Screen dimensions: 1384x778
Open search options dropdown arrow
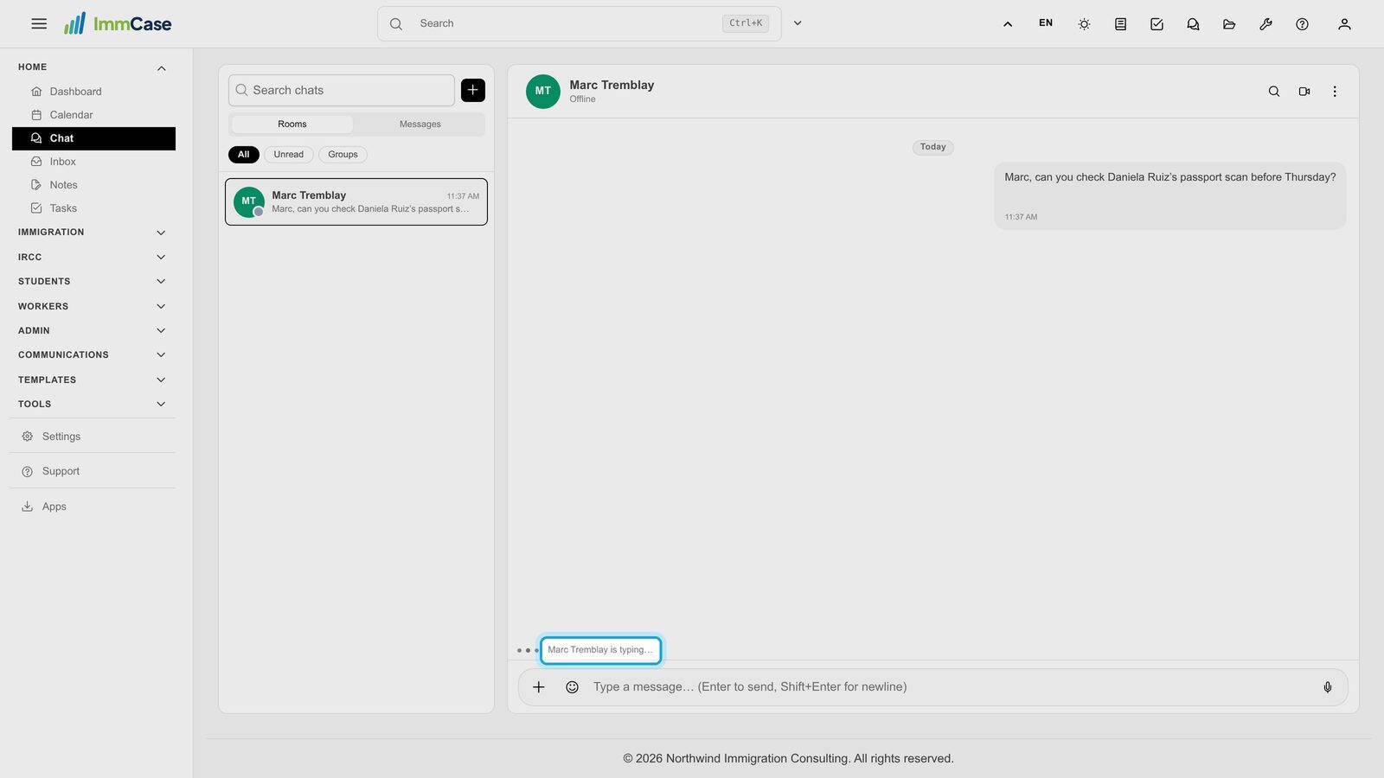798,23
